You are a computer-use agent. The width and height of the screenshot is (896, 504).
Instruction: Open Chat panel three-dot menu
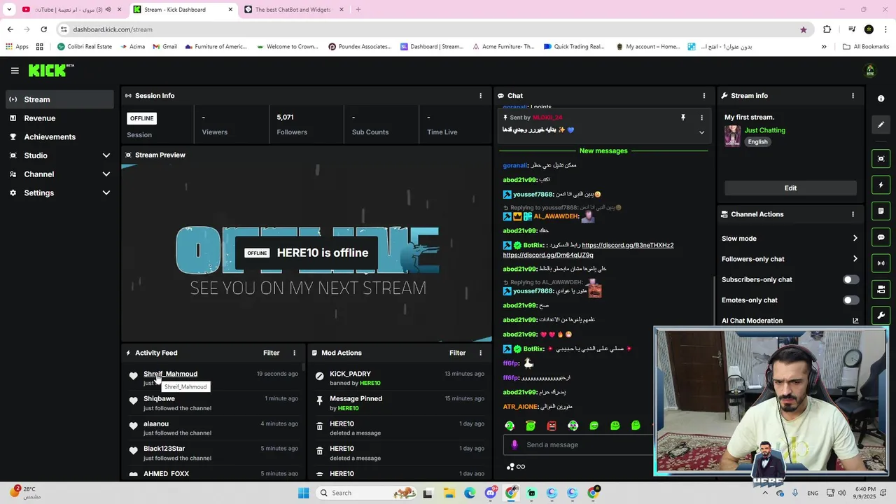pos(704,96)
